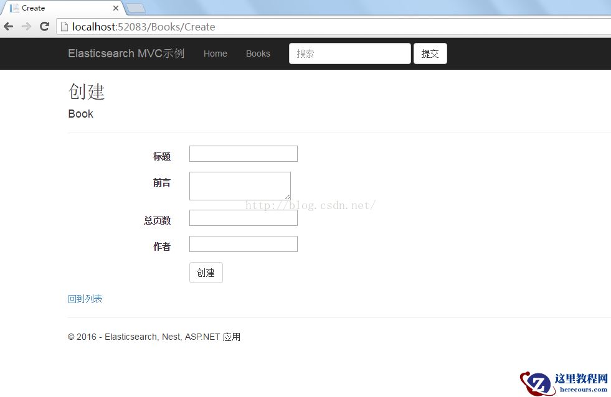
Task: Click inside the 搜索 search box
Action: click(x=349, y=54)
